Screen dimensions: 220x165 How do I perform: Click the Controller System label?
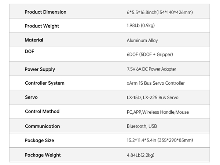pyautogui.click(x=45, y=83)
